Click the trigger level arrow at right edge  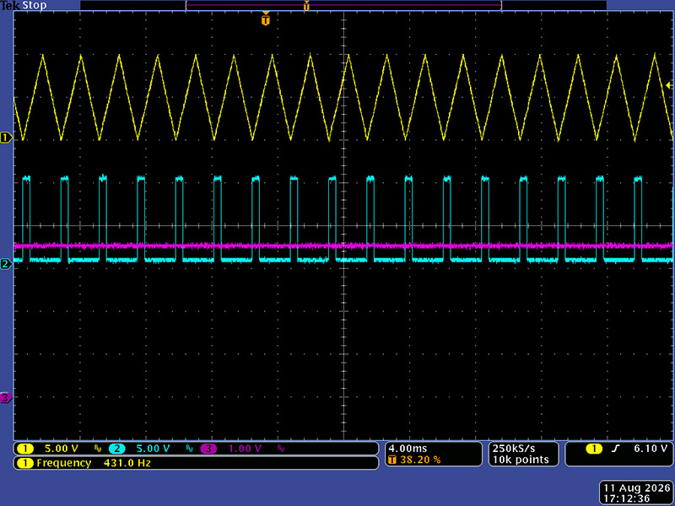(669, 86)
